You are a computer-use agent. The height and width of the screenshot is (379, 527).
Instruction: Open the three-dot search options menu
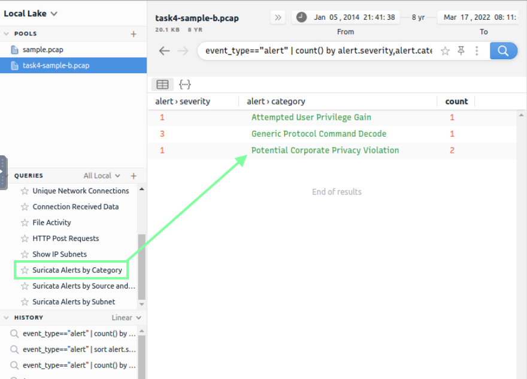[x=477, y=51]
